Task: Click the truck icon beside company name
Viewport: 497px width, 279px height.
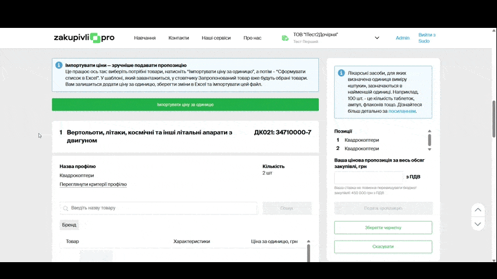Action: point(285,38)
